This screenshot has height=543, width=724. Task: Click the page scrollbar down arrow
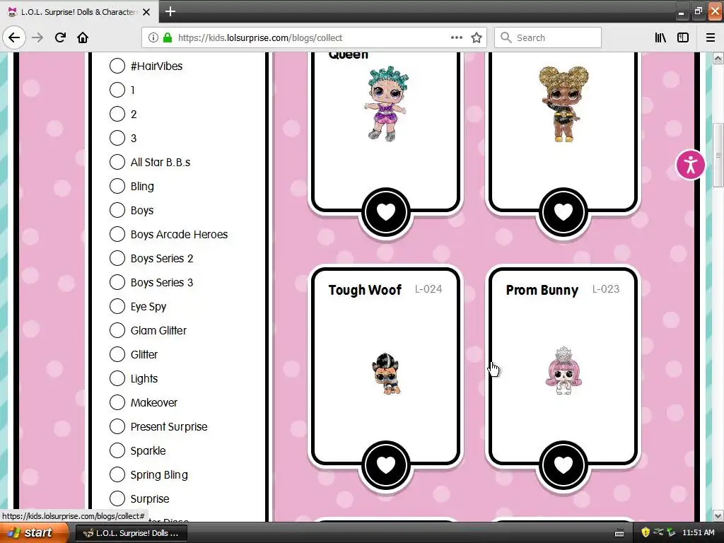718,515
